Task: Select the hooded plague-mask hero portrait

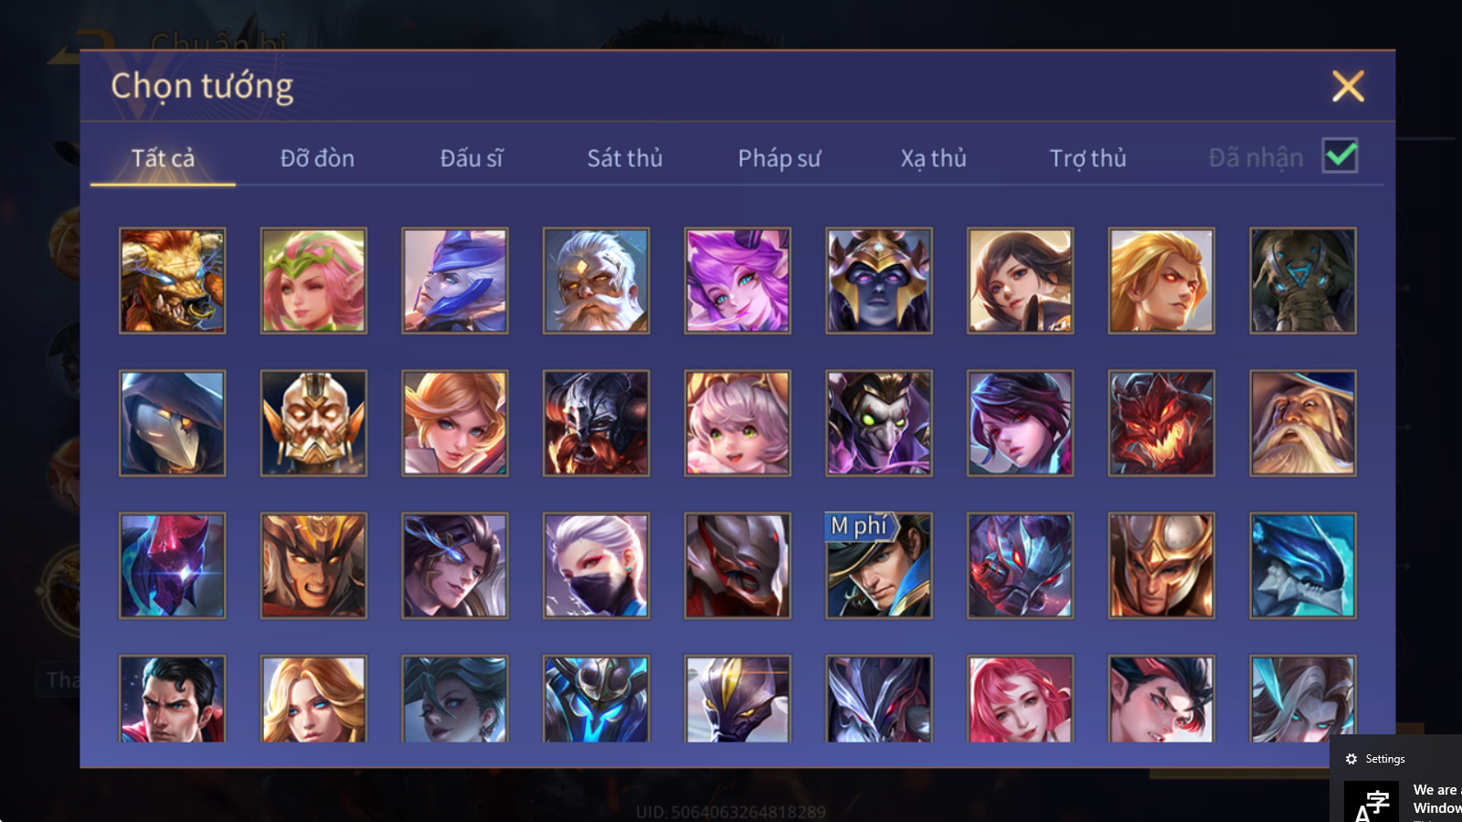Action: [172, 423]
